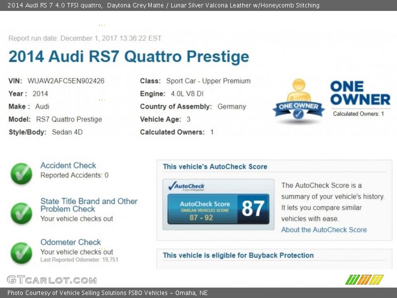Screen dimensions: 397x298
Task: Click the Vehicle Age 3 value
Action: [x=189, y=119]
